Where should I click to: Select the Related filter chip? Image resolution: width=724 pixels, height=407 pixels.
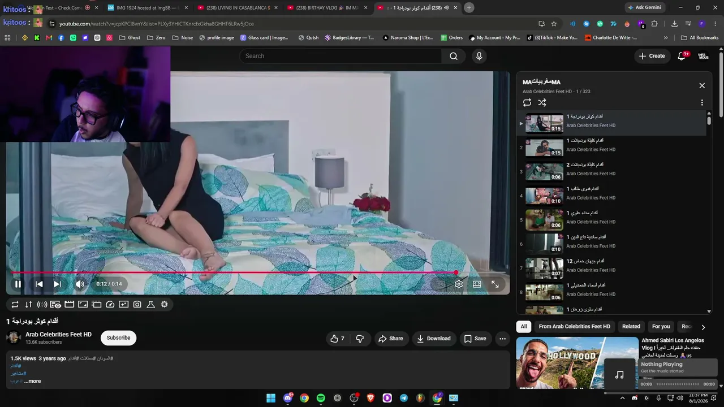coord(631,327)
